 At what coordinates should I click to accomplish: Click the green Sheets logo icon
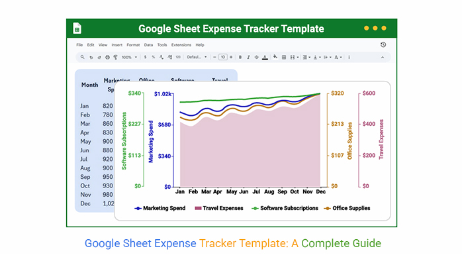coord(77,28)
